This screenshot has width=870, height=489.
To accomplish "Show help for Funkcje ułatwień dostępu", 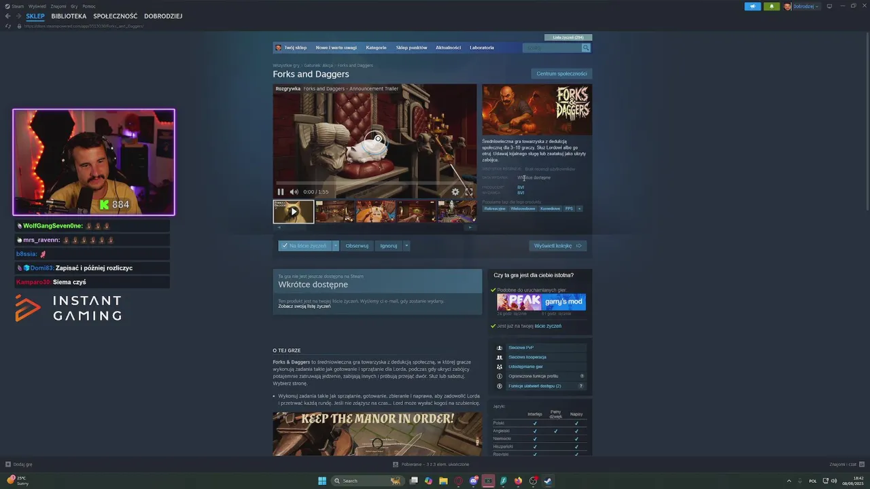I will (580, 386).
